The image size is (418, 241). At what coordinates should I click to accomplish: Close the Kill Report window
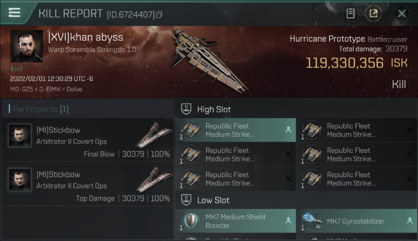[402, 13]
